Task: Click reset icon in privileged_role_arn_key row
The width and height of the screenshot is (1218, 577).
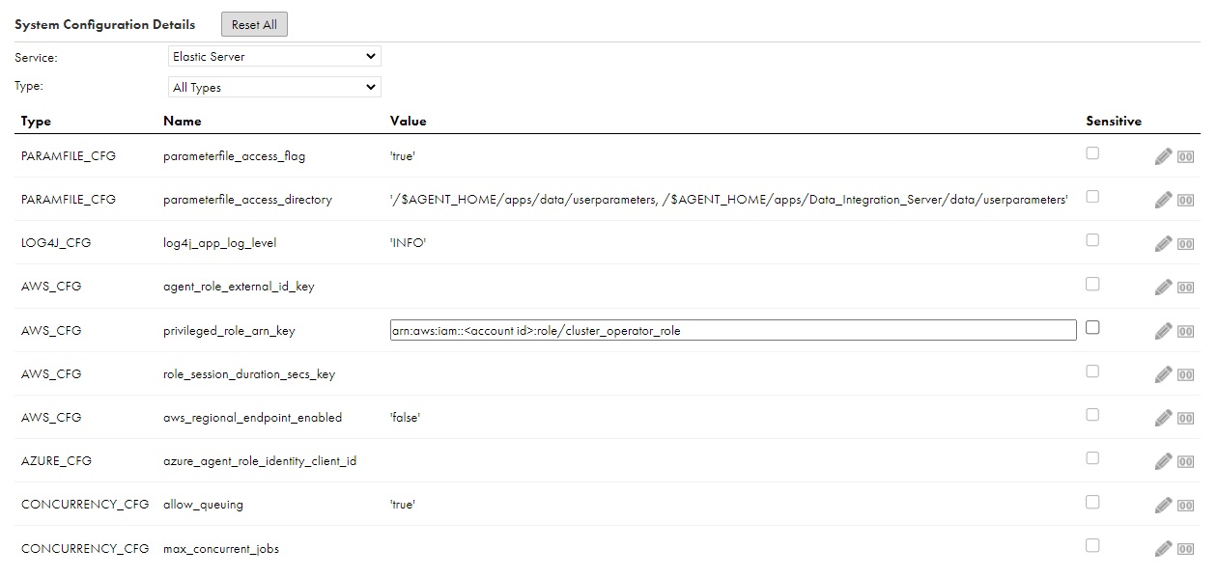Action: pos(1185,331)
